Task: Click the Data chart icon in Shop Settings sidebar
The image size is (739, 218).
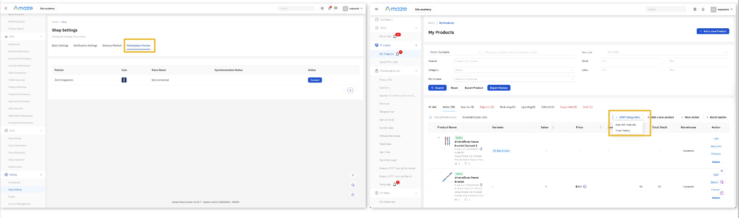Action: [x=6, y=36]
